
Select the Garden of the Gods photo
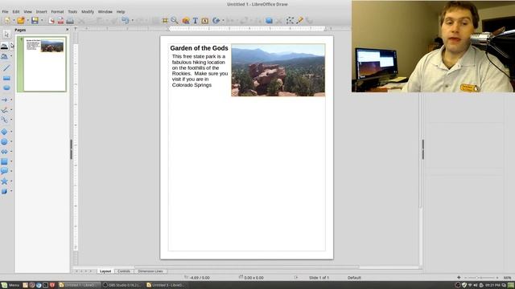click(x=278, y=70)
